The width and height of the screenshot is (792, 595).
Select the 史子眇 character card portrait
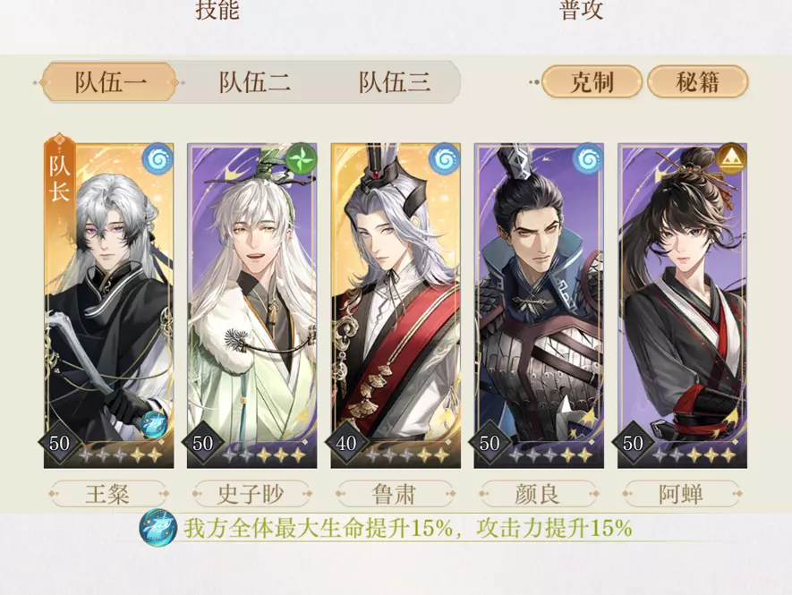(252, 306)
